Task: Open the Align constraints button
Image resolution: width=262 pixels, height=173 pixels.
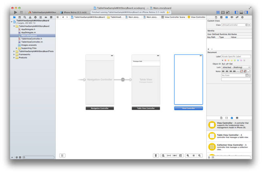Action: click(x=163, y=155)
